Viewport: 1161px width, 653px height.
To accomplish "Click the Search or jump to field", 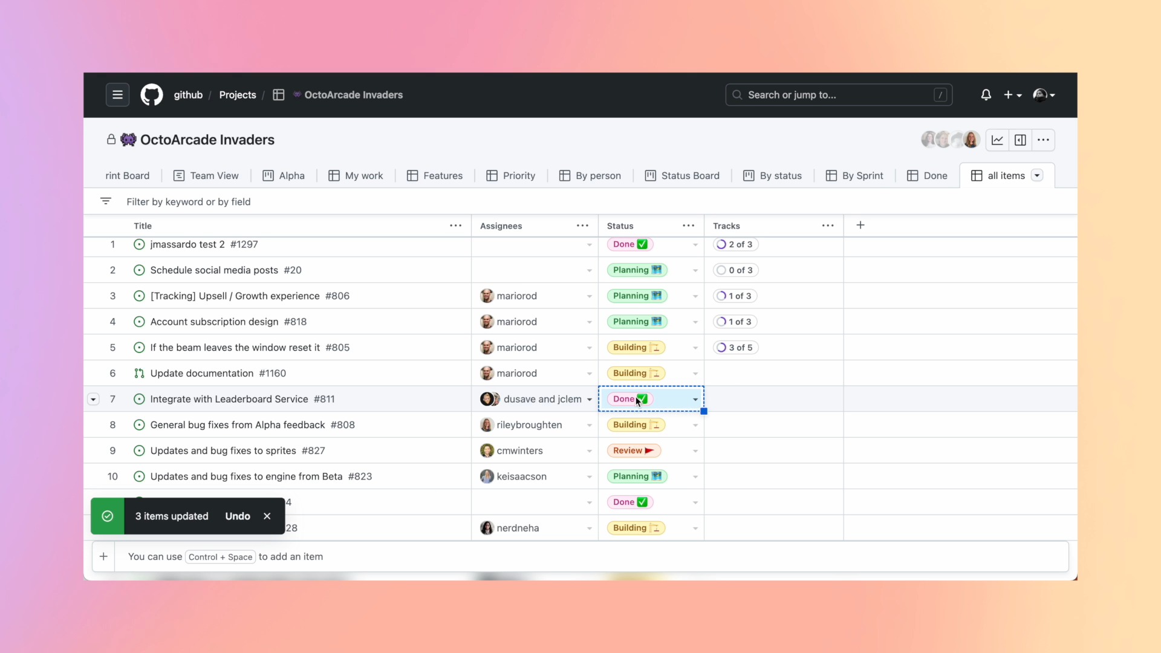I will tap(839, 95).
